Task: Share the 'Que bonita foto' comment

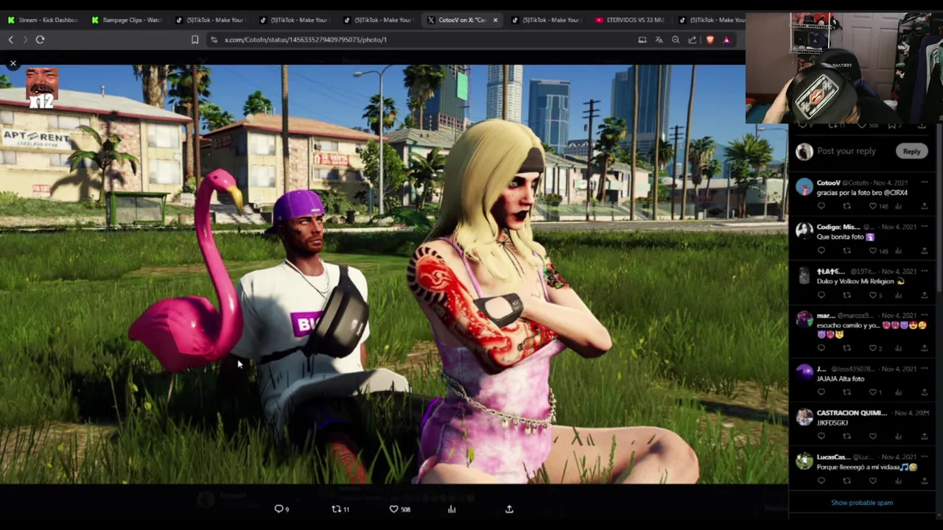Action: point(924,250)
